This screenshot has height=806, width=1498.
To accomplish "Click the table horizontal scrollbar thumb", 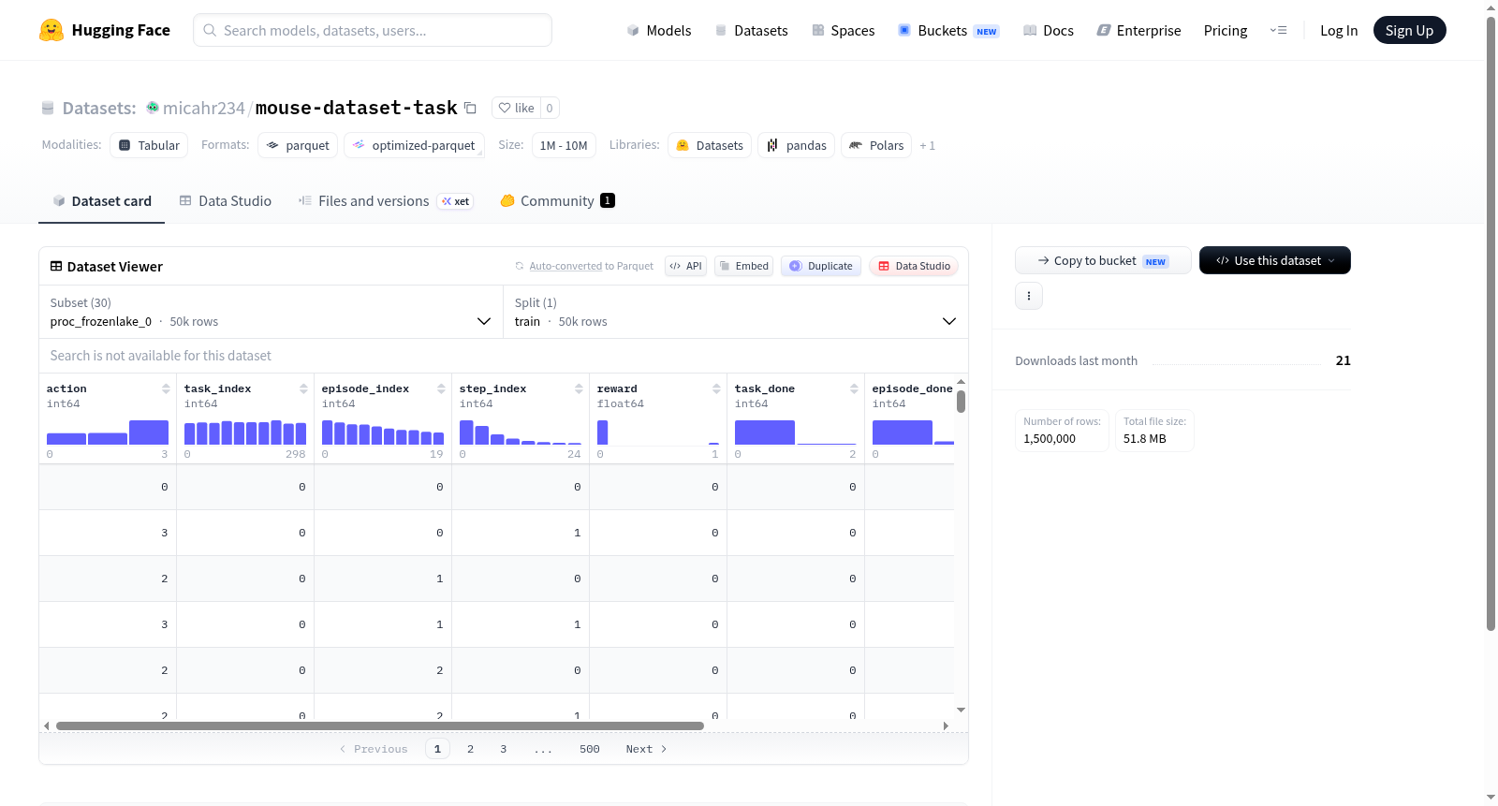I will point(380,725).
